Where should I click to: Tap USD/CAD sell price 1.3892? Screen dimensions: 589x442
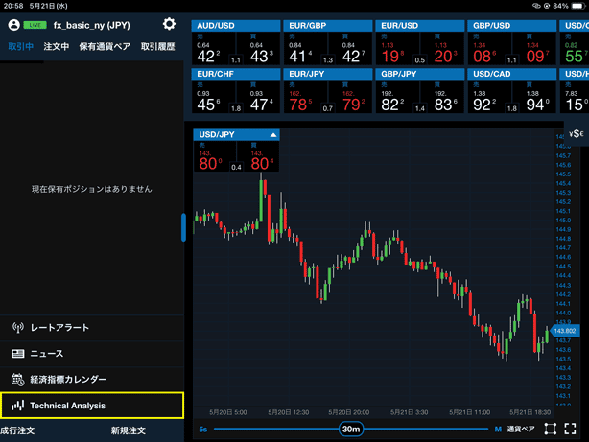[x=490, y=97]
